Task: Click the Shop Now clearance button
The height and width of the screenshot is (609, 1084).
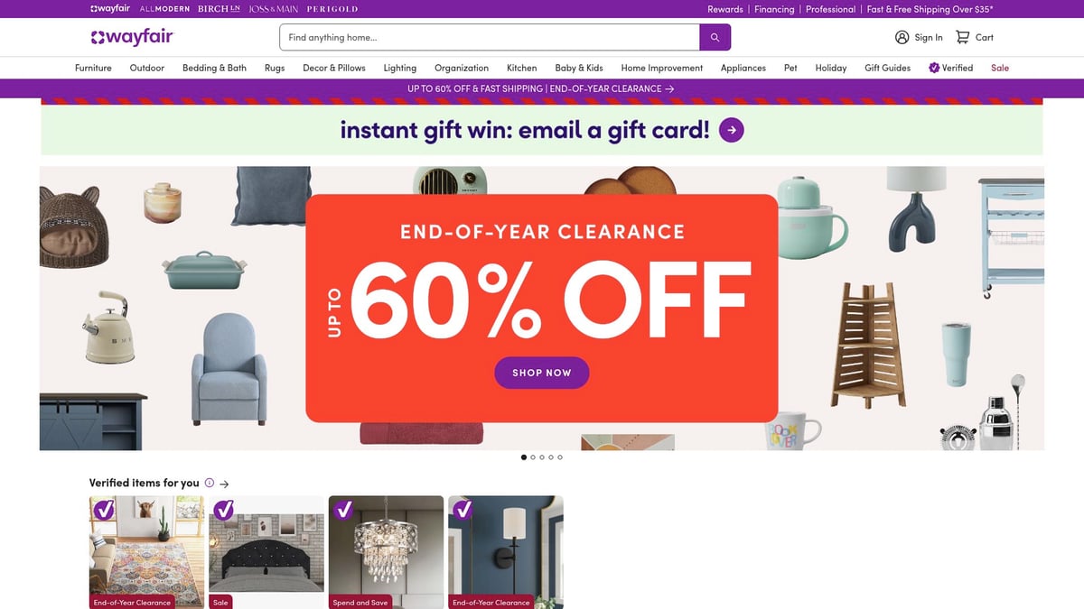Action: (x=541, y=373)
